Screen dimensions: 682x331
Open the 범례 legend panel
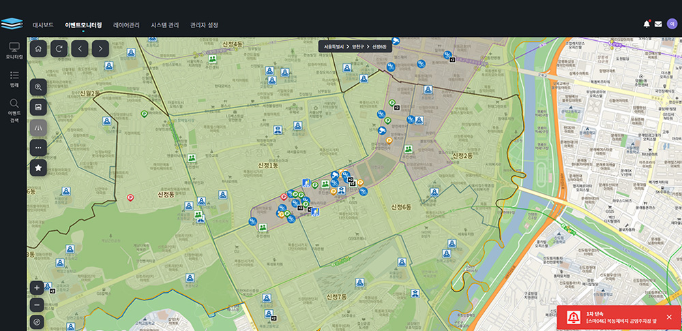[14, 79]
